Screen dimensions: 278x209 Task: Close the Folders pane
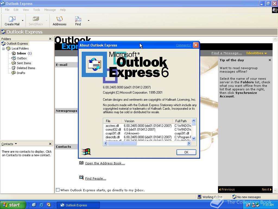pos(50,39)
